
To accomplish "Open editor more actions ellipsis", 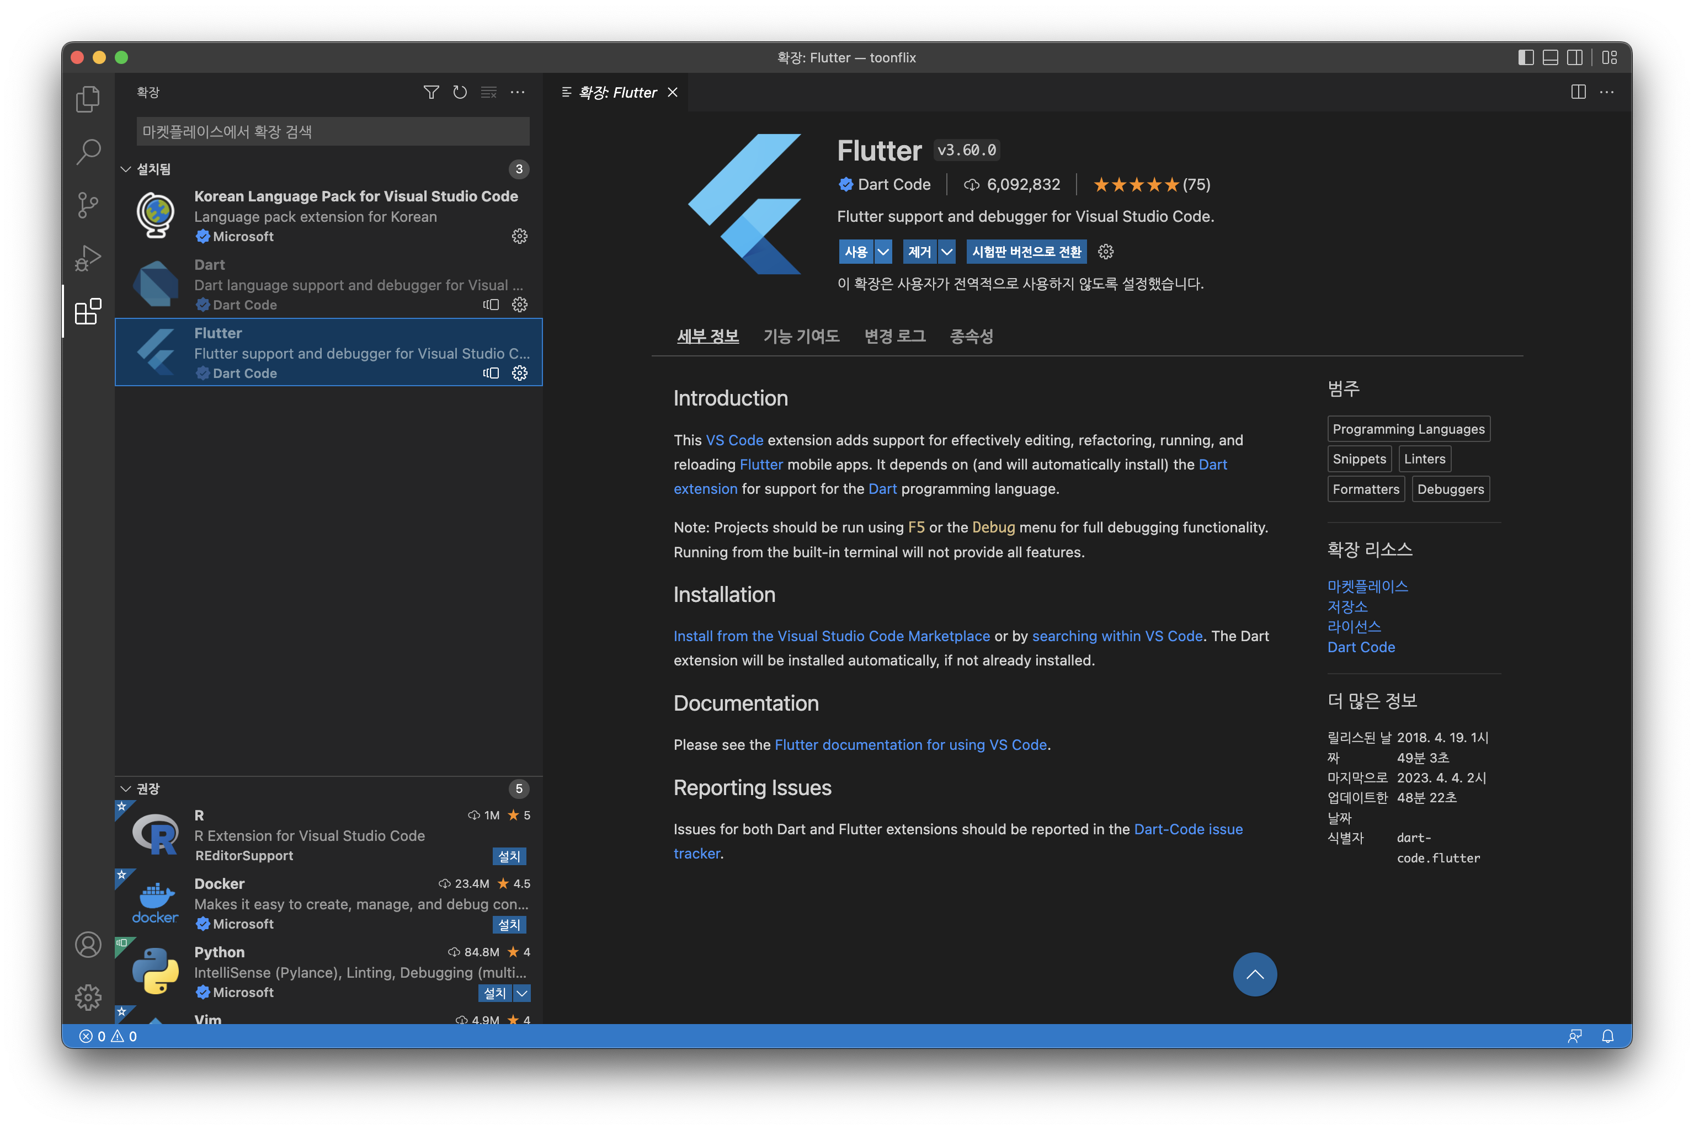I will click(x=1607, y=92).
